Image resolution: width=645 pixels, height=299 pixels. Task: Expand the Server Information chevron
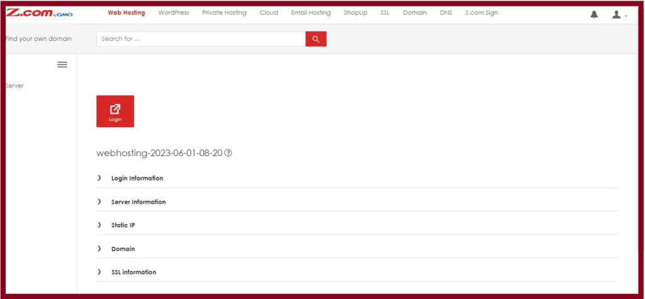click(99, 201)
